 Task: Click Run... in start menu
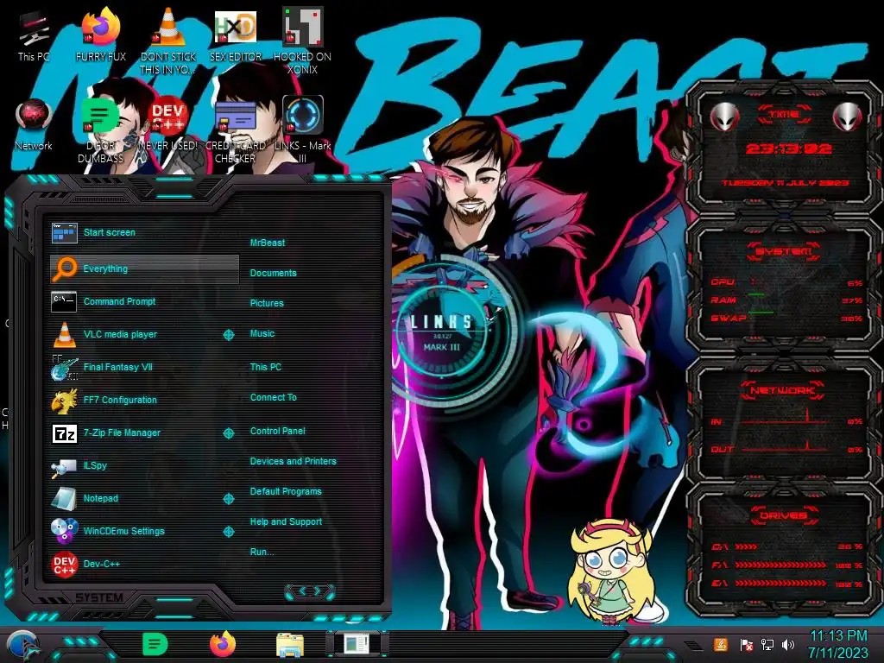(x=262, y=552)
